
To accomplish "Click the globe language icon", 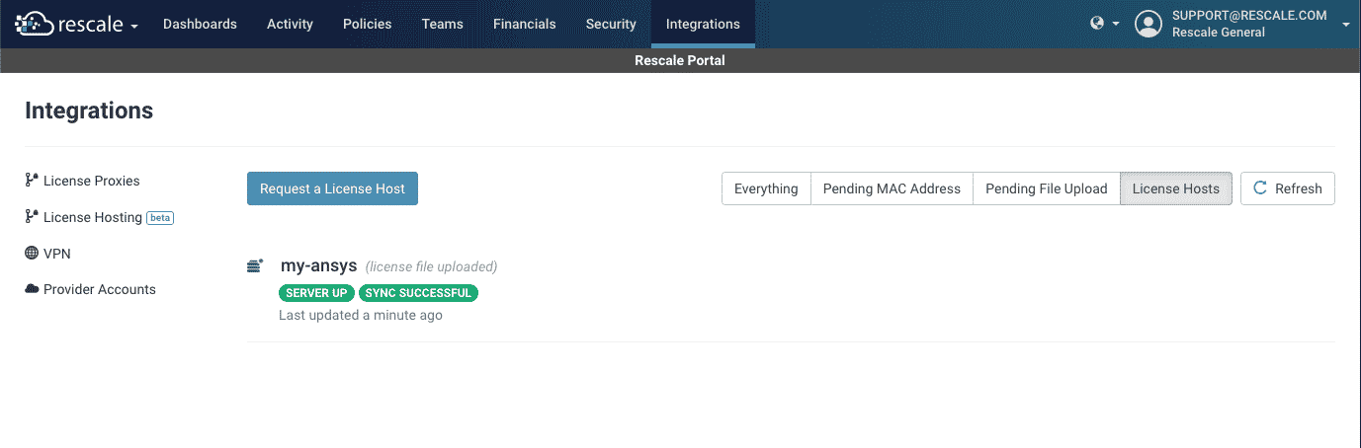I will tap(1097, 24).
